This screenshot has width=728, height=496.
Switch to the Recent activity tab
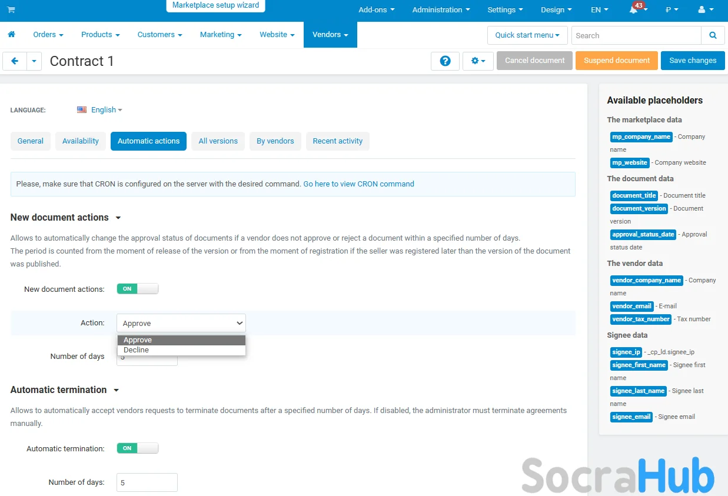338,141
